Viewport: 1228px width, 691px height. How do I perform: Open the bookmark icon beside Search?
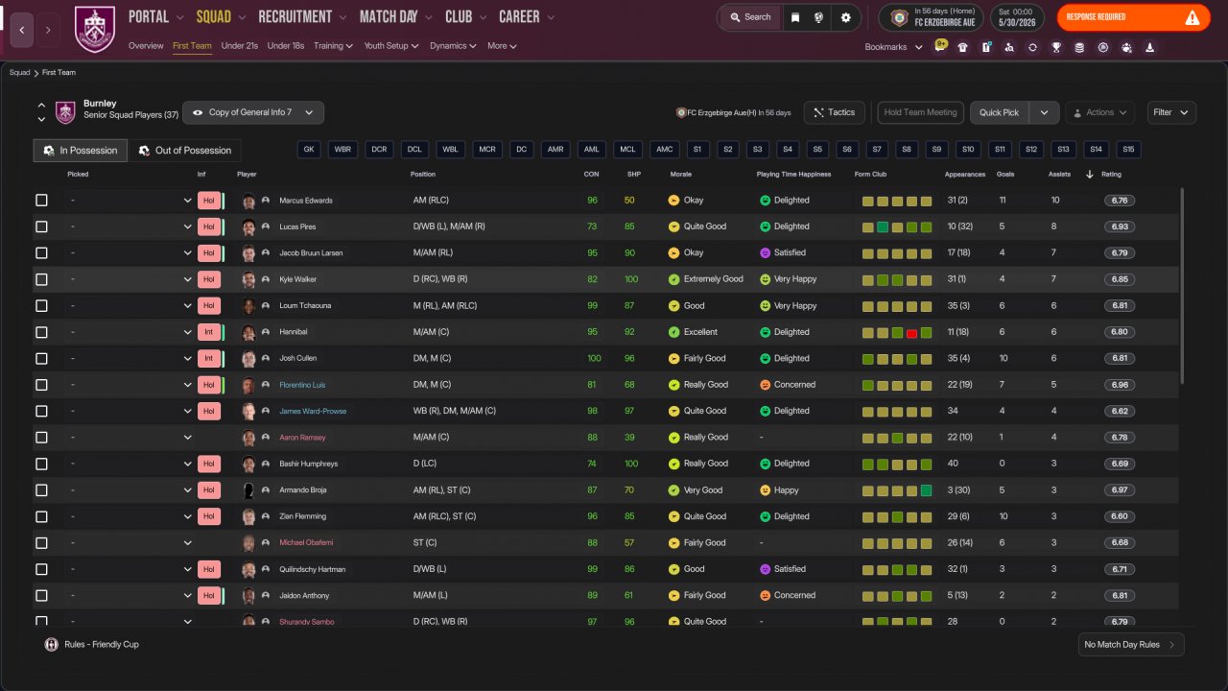tap(795, 17)
